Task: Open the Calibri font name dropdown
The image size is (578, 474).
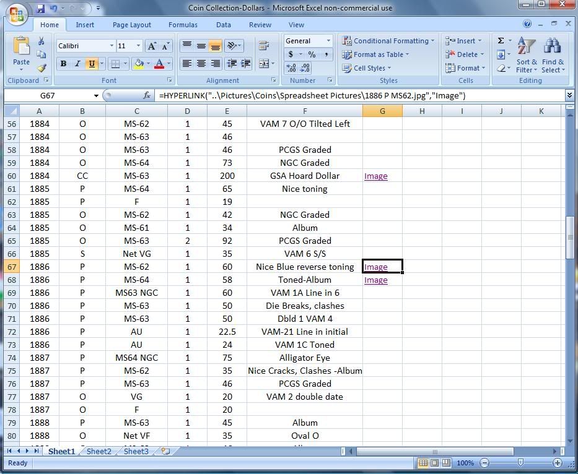Action: pyautogui.click(x=112, y=46)
